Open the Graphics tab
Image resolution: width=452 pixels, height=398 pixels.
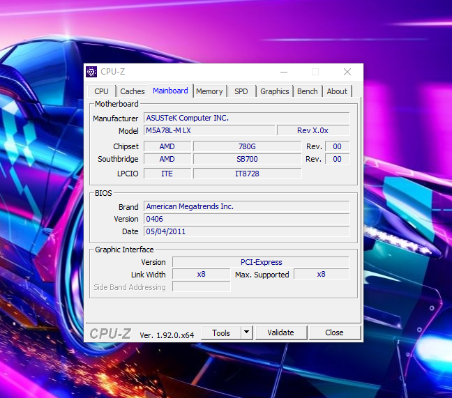(x=274, y=91)
